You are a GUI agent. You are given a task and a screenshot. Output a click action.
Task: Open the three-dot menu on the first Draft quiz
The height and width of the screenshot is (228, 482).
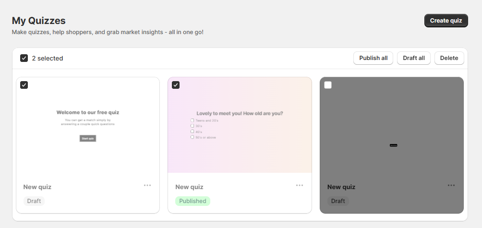point(147,185)
